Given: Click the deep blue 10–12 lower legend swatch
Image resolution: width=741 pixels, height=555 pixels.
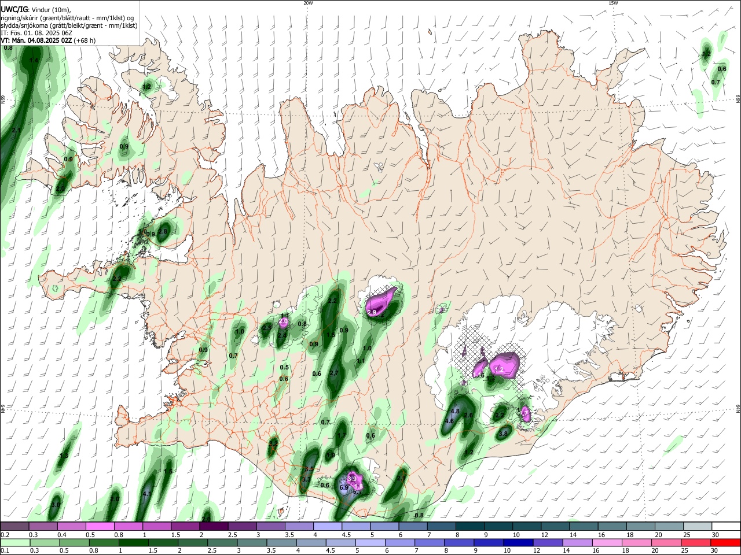Looking at the screenshot, I should point(518,543).
